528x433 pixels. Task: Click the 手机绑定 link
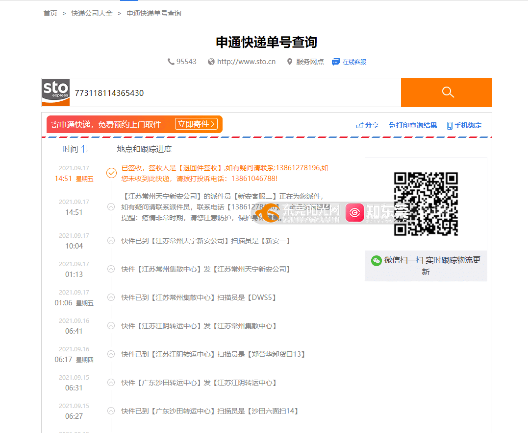468,125
